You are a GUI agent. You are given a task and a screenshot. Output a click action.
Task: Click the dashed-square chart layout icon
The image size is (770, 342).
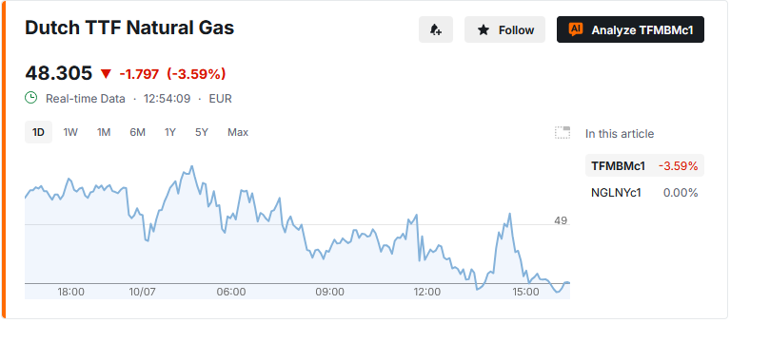click(563, 133)
